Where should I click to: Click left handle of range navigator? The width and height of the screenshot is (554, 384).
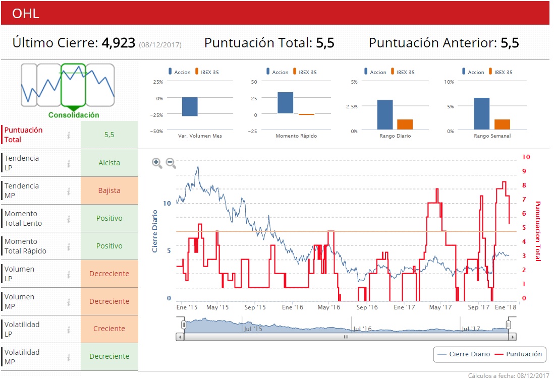183,325
